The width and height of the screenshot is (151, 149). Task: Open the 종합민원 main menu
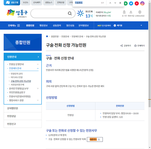tap(30, 26)
